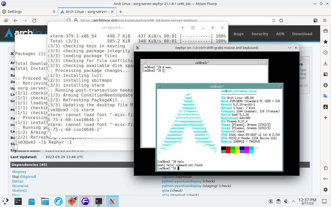The image size is (331, 207).
Task: Open the terminal window hamburger menu
Action: [x=193, y=28]
